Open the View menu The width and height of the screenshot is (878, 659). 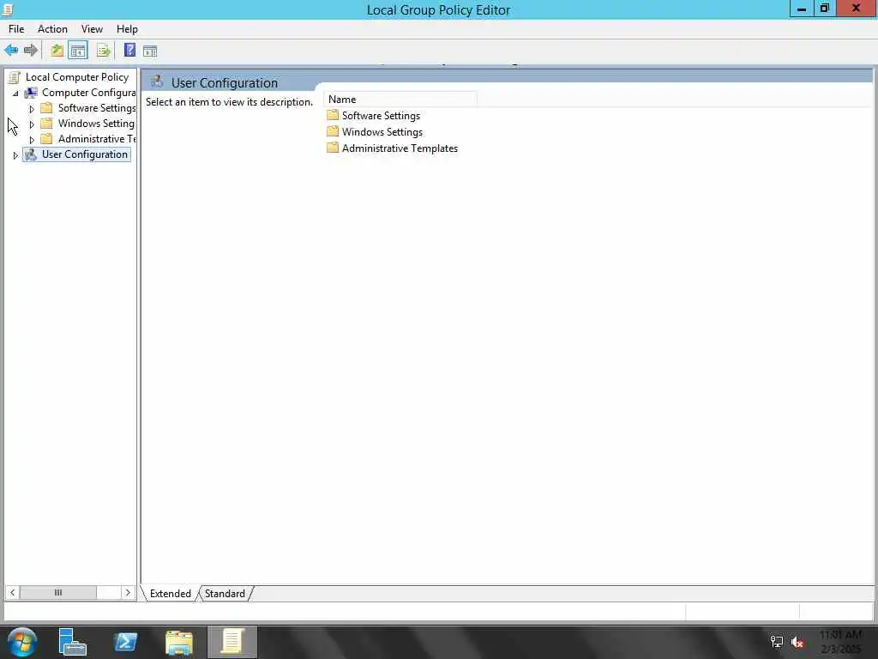[92, 29]
